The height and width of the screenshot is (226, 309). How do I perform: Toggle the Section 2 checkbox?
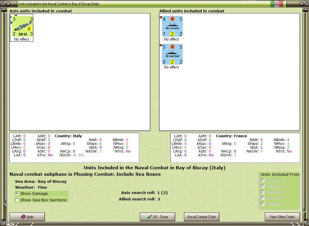(x=262, y=192)
